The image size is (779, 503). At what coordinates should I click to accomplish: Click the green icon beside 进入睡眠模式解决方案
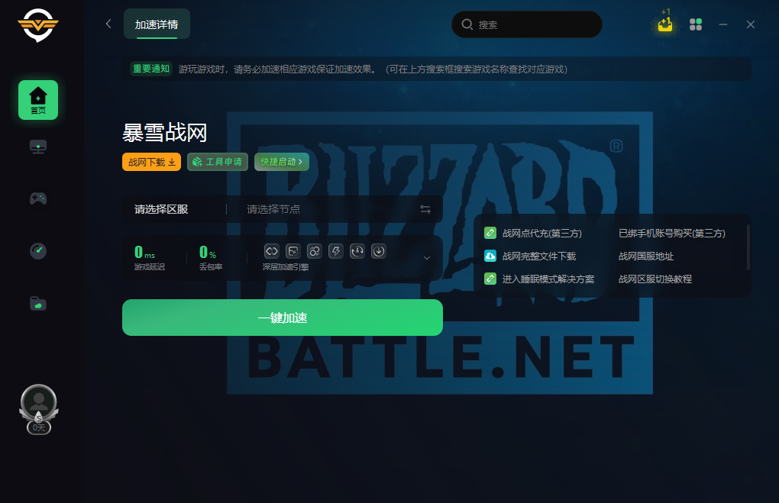pos(490,279)
